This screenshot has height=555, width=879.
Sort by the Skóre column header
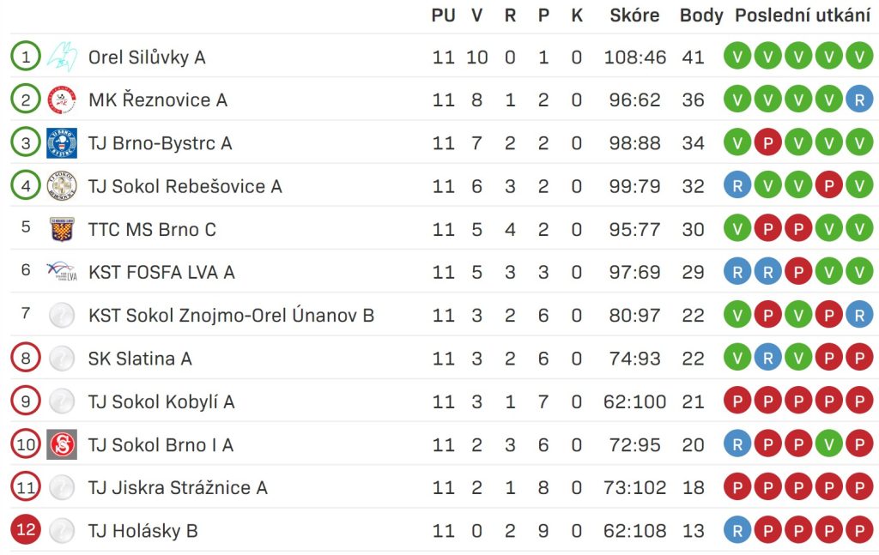(634, 15)
